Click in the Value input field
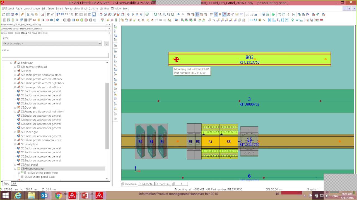 point(55,55)
